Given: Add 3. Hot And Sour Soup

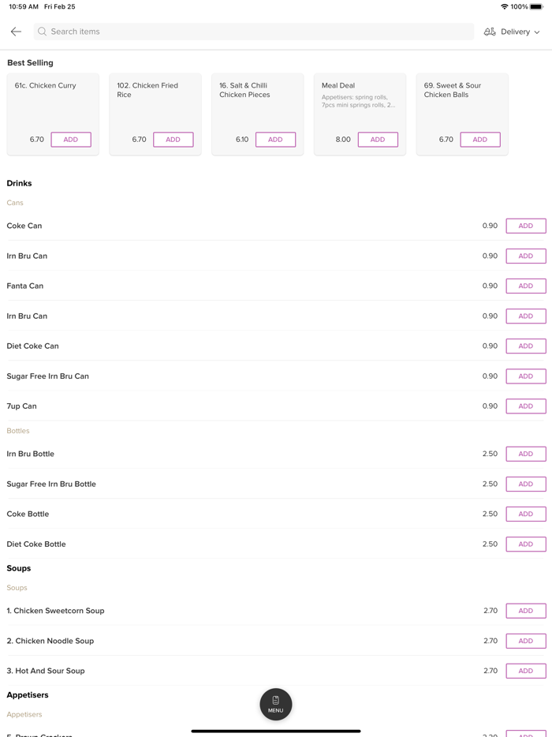Looking at the screenshot, I should [x=525, y=671].
